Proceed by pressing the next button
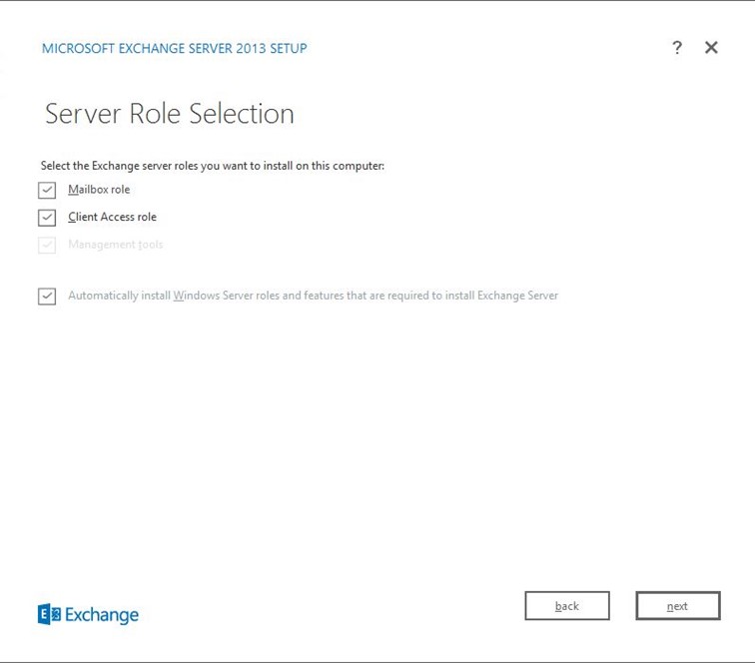Viewport: 755px width, 663px height. 677,606
